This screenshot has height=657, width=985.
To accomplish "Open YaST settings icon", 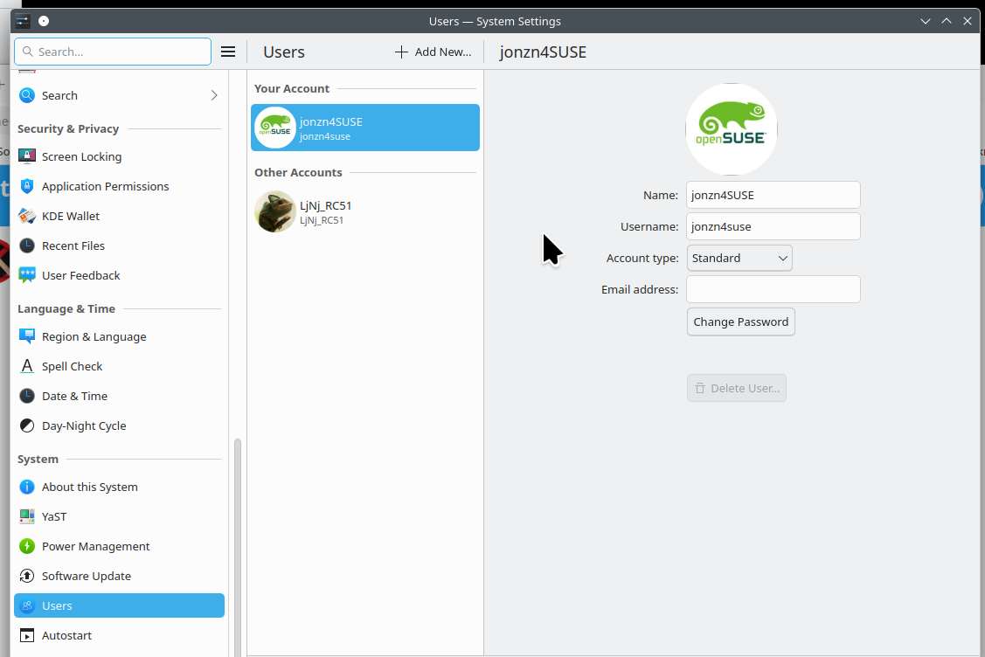I will [x=27, y=516].
